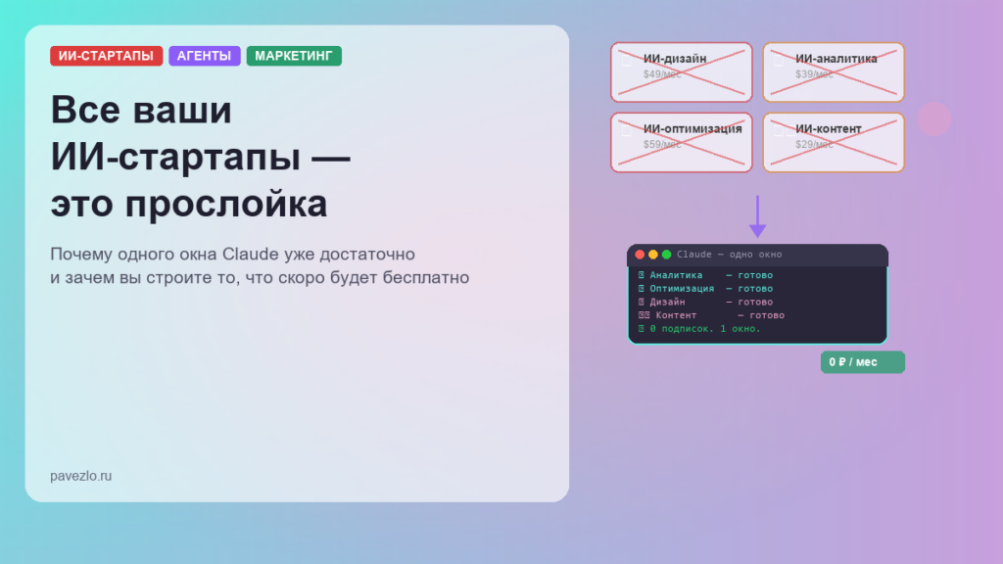This screenshot has height=564, width=1003.
Task: Click the '0 подписок. 1 окно.' line
Action: click(699, 329)
